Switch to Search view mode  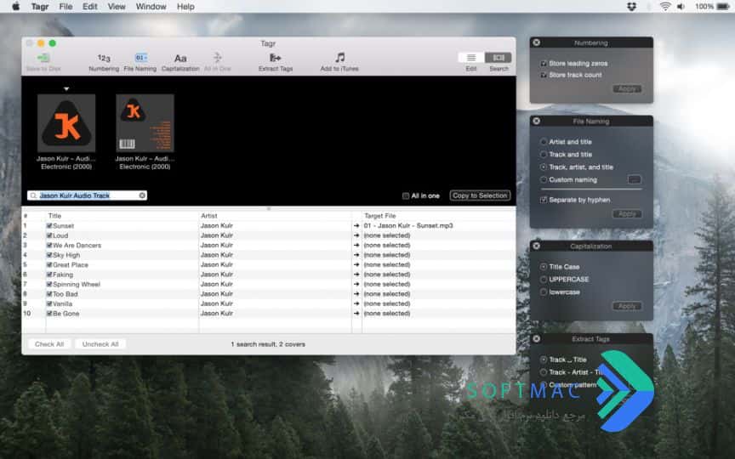click(x=499, y=58)
